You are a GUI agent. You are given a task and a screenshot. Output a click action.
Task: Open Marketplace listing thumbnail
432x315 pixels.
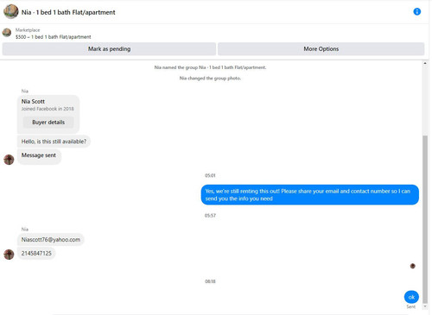7,33
